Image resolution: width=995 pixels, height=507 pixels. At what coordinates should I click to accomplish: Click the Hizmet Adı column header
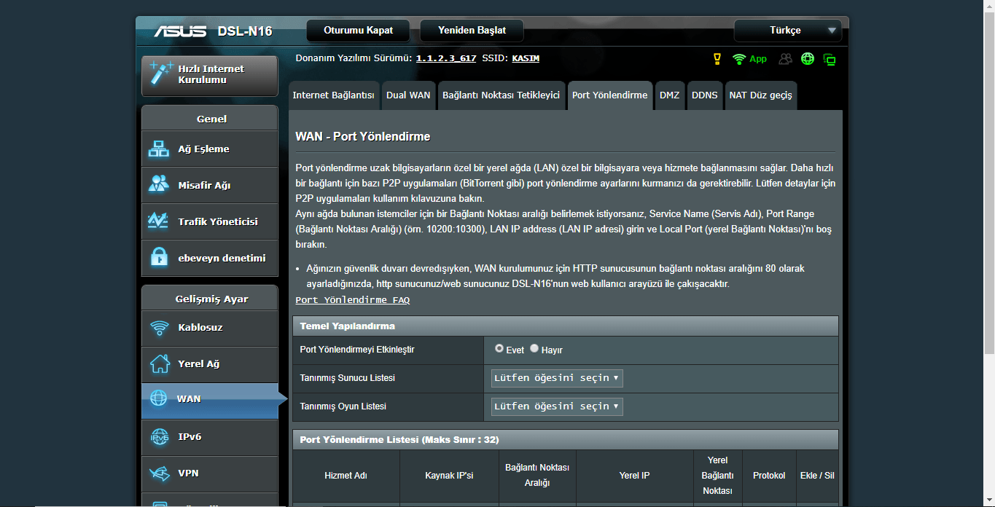pyautogui.click(x=346, y=476)
